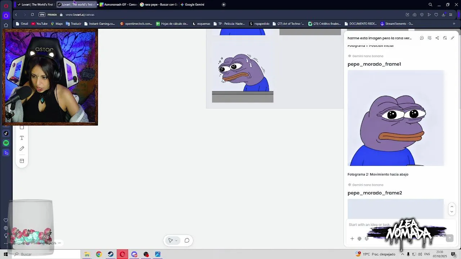Select the Text tool in canvas toolbar

[x=22, y=138]
